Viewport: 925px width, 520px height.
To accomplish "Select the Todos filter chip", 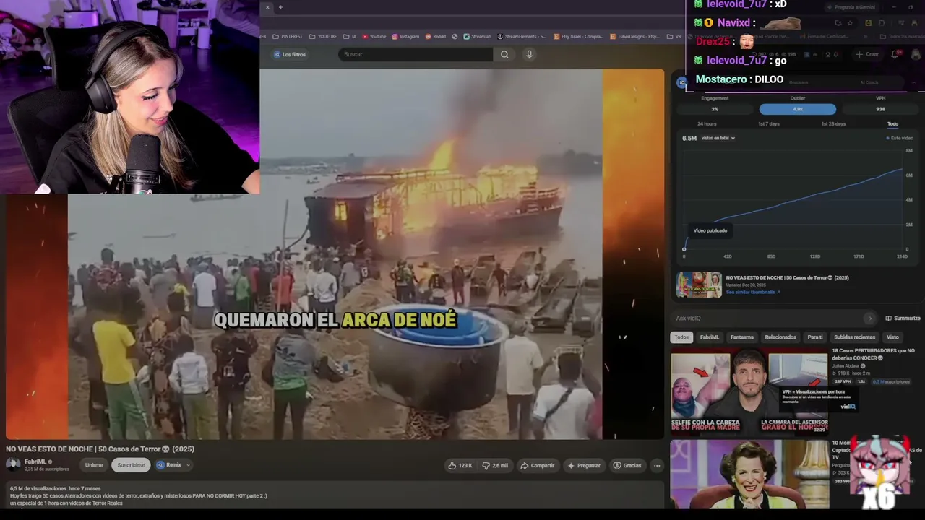I will click(x=681, y=337).
